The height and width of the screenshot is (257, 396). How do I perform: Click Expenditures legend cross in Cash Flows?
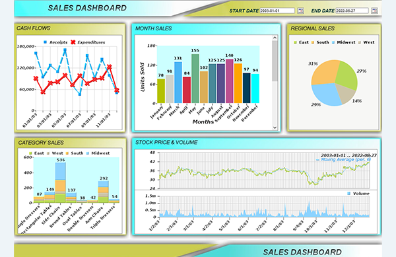click(73, 42)
